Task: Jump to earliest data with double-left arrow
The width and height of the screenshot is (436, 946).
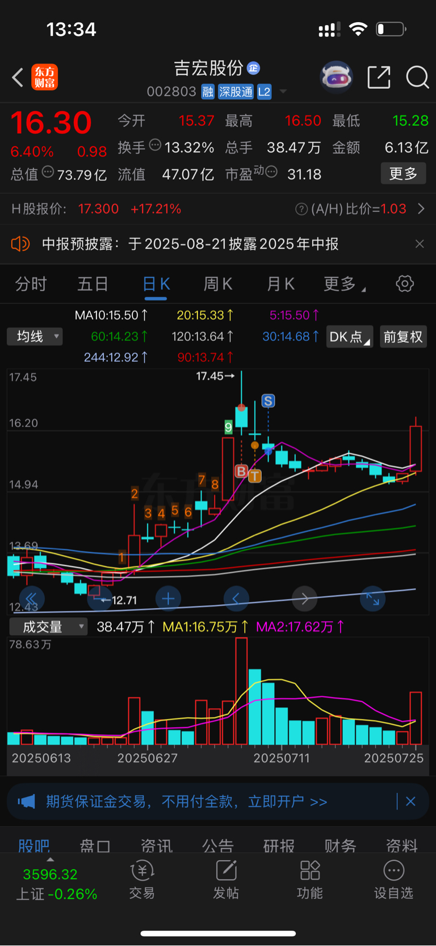Action: (x=32, y=598)
